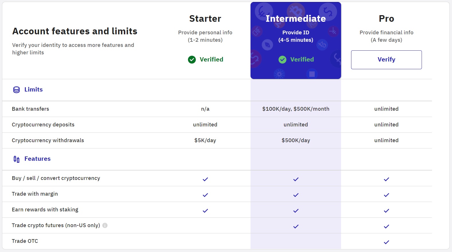Viewport: 452px width, 252px height.
Task: Click the Intermediate bank transfers limit value
Action: tap(296, 109)
